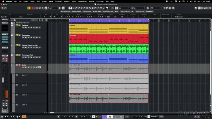
Task: Select the Object Selection arrow tool
Action: (x=71, y=8)
